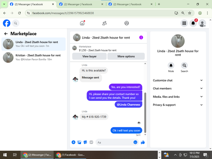212x159 pixels.
Task: Open the emoji picker smiley icon
Action: coord(135,142)
